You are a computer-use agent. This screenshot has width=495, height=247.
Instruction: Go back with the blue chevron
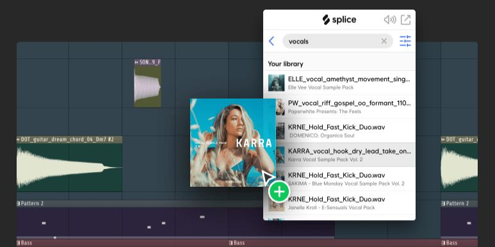[x=272, y=41]
